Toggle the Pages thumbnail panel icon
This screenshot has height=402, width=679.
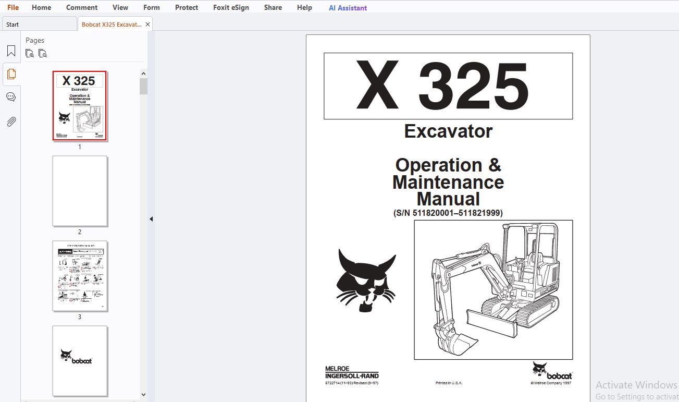[11, 74]
